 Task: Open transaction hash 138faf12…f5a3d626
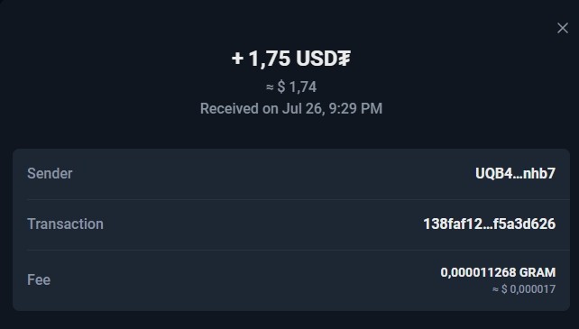(490, 224)
